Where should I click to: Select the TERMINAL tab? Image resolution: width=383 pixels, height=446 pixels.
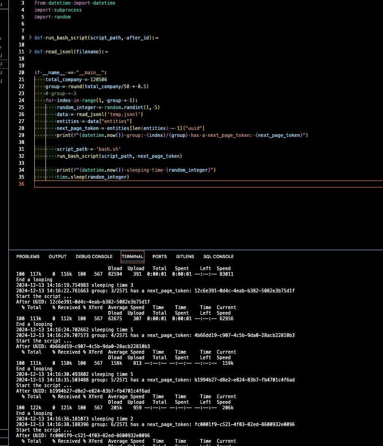[132, 257]
